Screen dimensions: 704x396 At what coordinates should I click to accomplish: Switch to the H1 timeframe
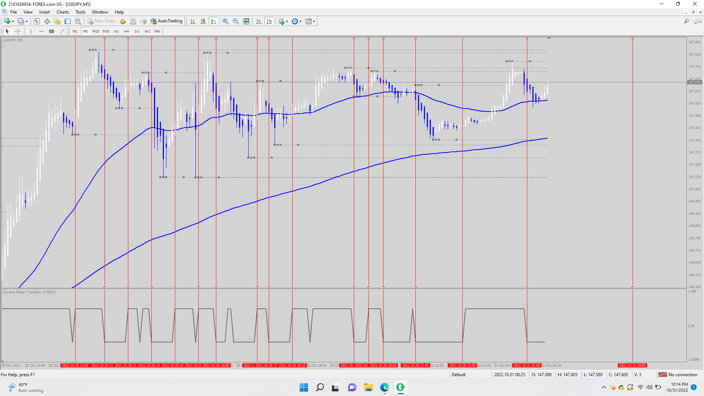(x=116, y=31)
